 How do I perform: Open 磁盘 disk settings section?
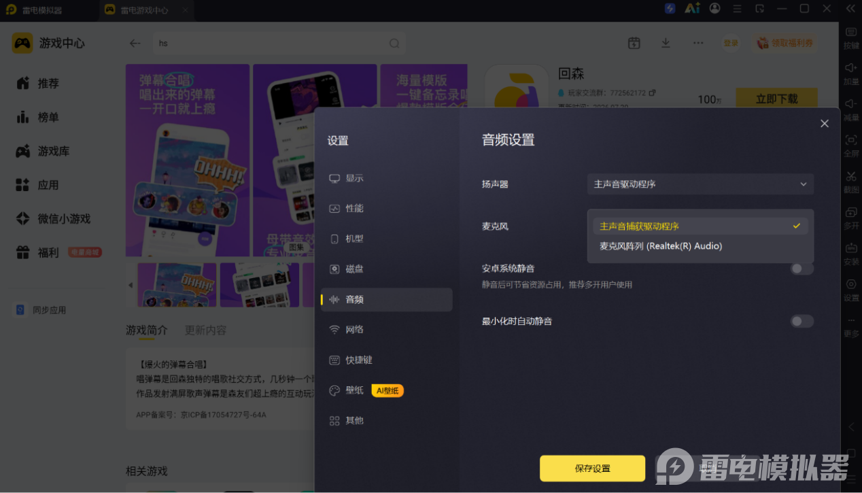point(386,269)
